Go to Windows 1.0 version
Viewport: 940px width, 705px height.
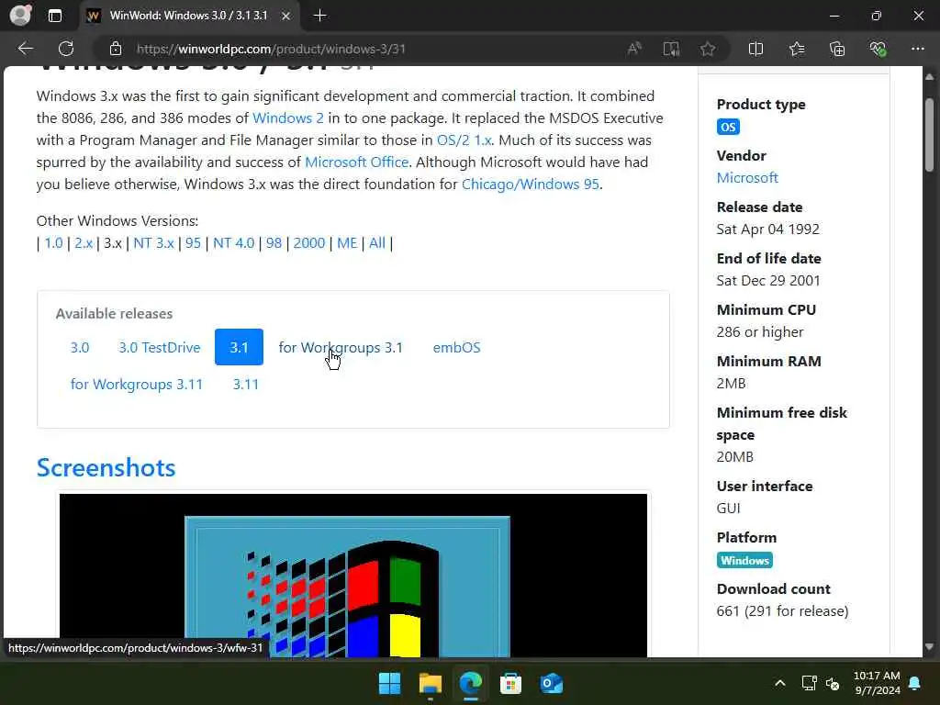click(x=53, y=242)
